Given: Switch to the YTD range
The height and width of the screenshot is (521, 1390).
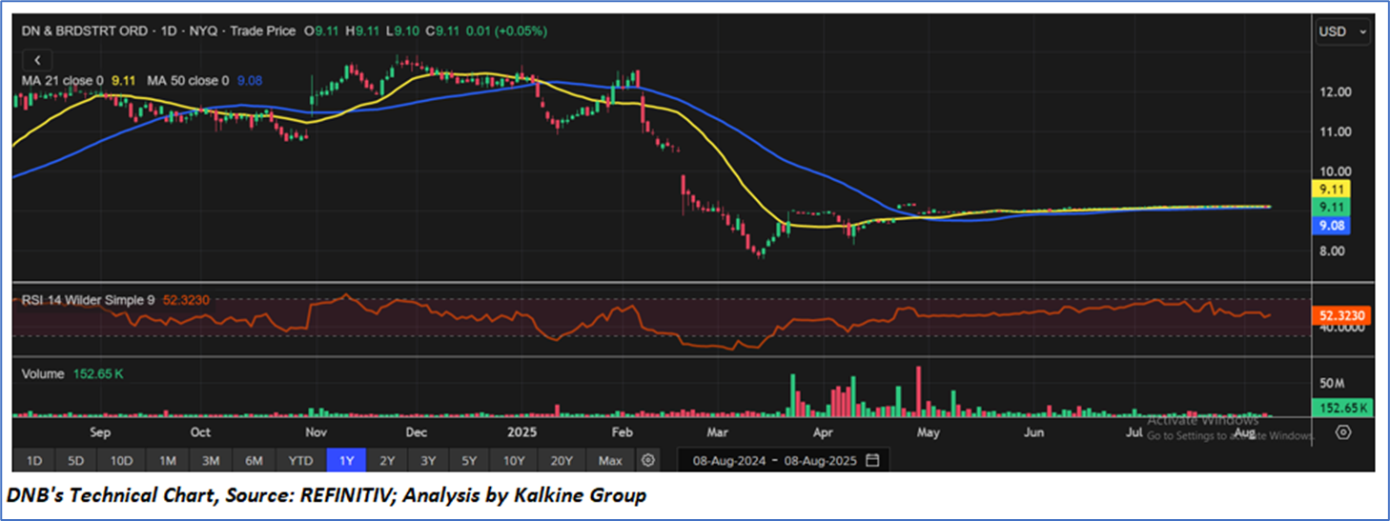Looking at the screenshot, I should [x=301, y=461].
